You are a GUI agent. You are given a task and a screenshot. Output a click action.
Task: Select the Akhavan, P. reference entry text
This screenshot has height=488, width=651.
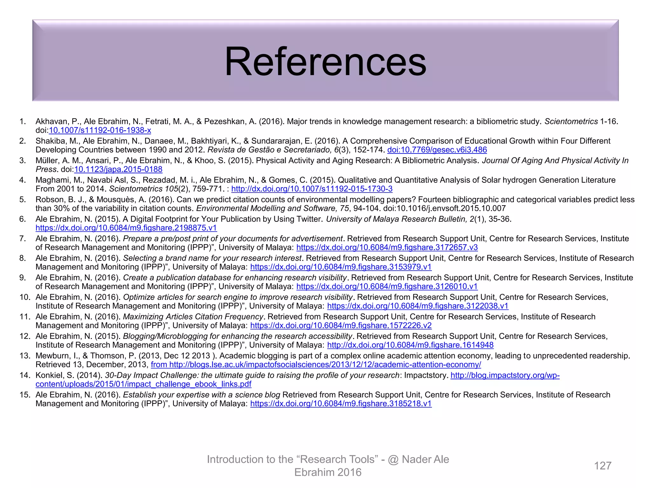click(x=327, y=126)
